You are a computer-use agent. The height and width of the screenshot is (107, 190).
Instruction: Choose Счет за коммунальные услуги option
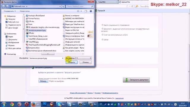(102, 35)
